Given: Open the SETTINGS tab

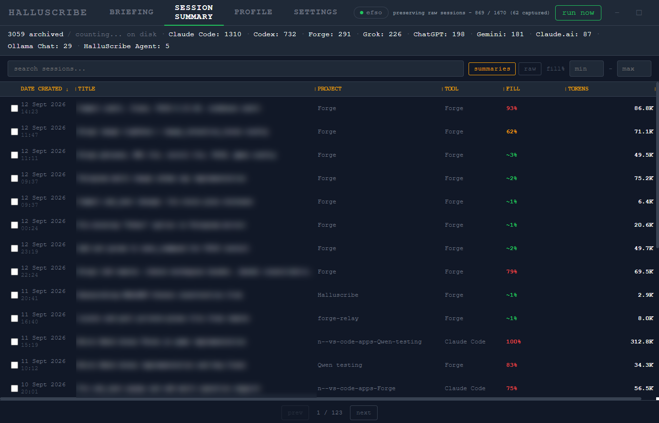Looking at the screenshot, I should coord(315,12).
